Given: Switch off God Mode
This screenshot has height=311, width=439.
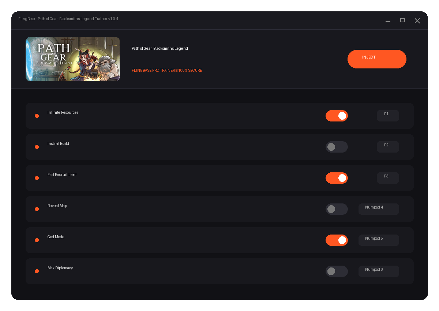Looking at the screenshot, I should coord(337,240).
